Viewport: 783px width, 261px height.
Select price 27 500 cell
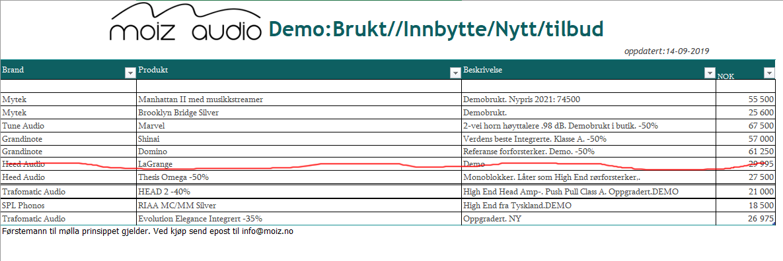coord(745,177)
